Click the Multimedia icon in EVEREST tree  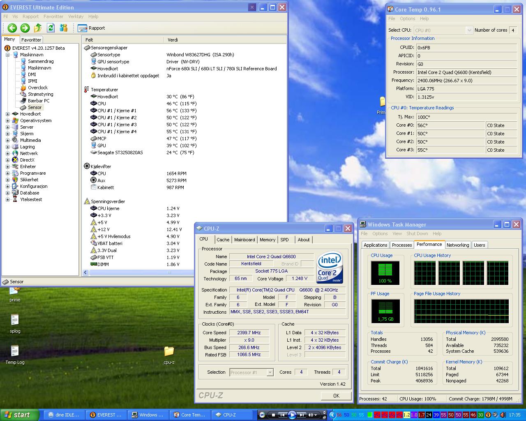[x=16, y=140]
